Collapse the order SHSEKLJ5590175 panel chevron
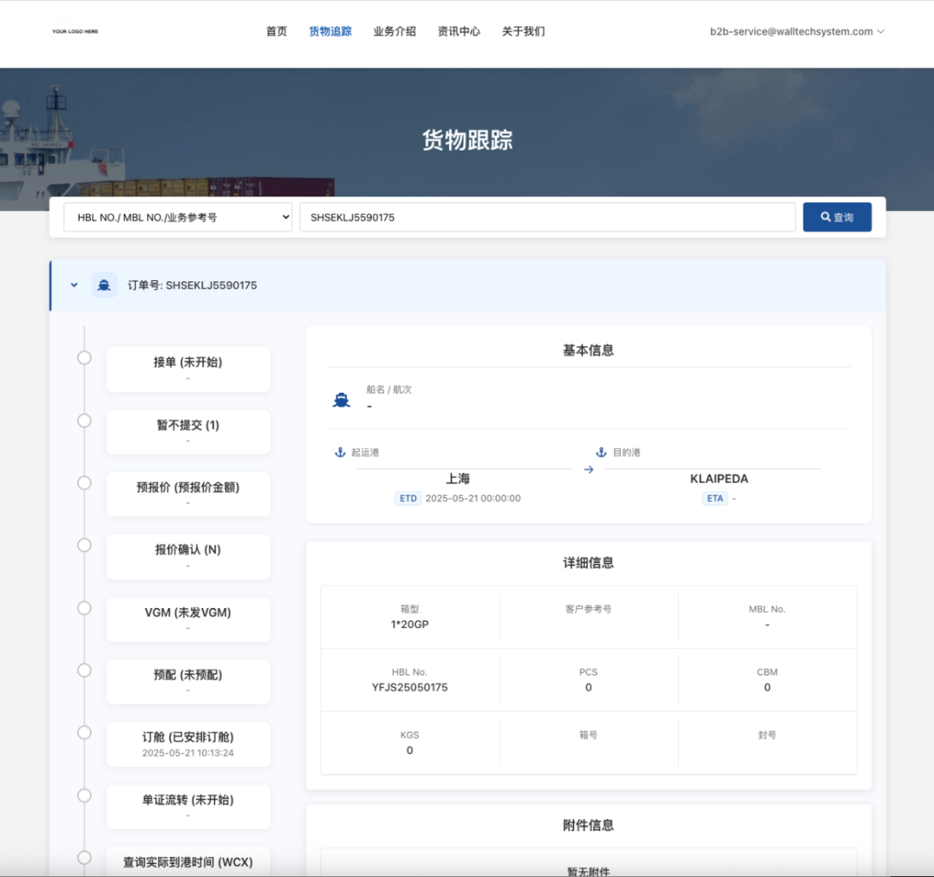The width and height of the screenshot is (934, 877). pyautogui.click(x=74, y=285)
